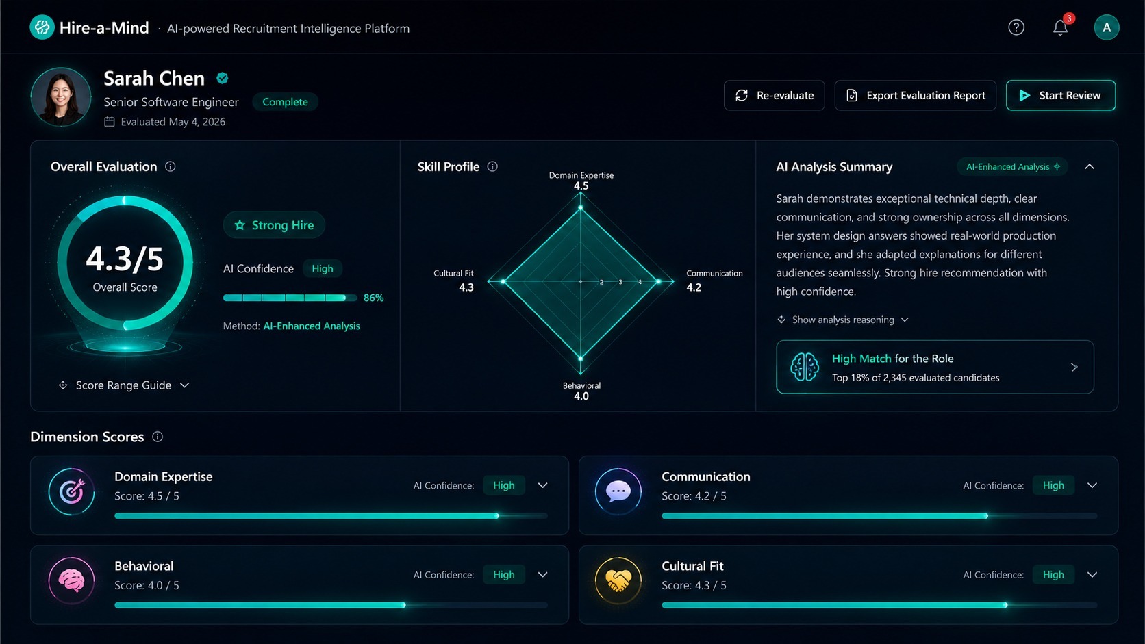The image size is (1145, 644).
Task: Click the Behavioral score bar
Action: click(331, 605)
